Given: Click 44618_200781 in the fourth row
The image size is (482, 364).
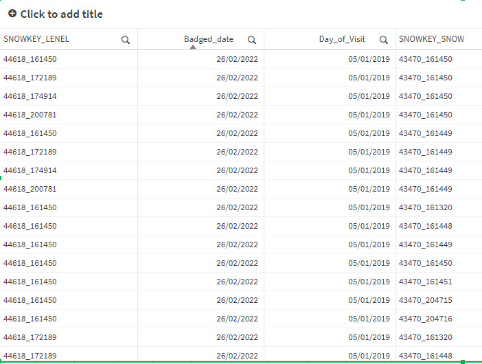Looking at the screenshot, I should (30, 115).
